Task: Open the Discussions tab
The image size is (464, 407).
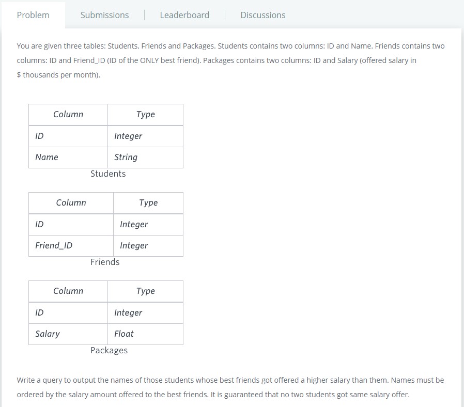Action: pyautogui.click(x=262, y=15)
